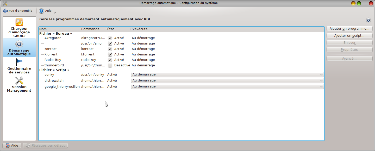Select the KTorrent row name
Viewport: 375px width, 151px height.
click(x=51, y=54)
